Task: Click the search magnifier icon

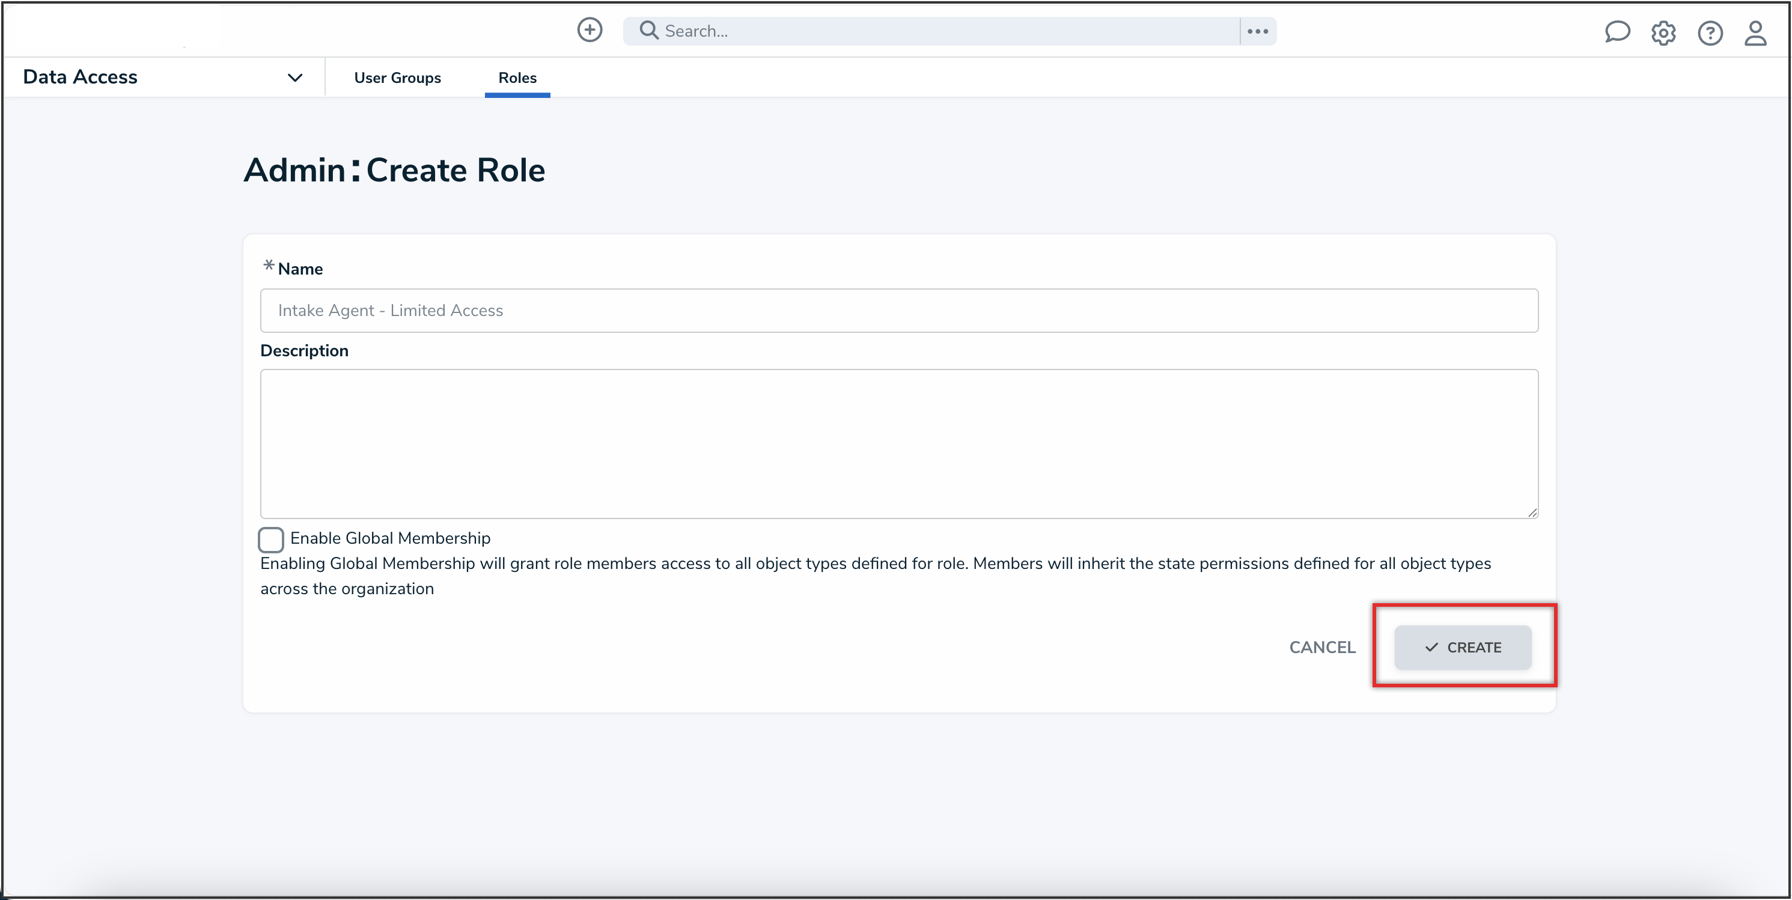Action: tap(648, 31)
